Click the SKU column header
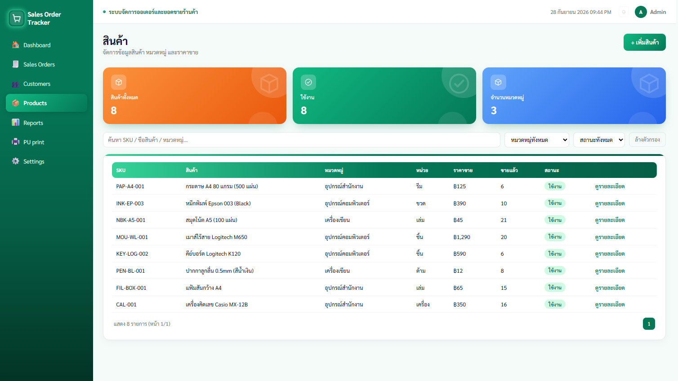The height and width of the screenshot is (381, 678). 121,170
